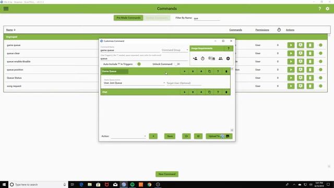Click the Chat Triggers field
The width and height of the screenshot is (334, 188).
144,58
